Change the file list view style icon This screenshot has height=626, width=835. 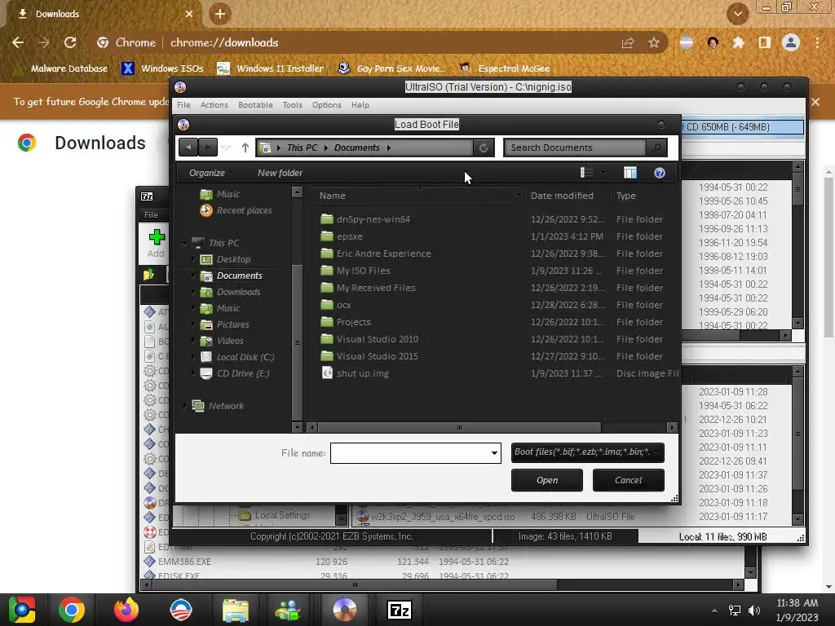586,173
